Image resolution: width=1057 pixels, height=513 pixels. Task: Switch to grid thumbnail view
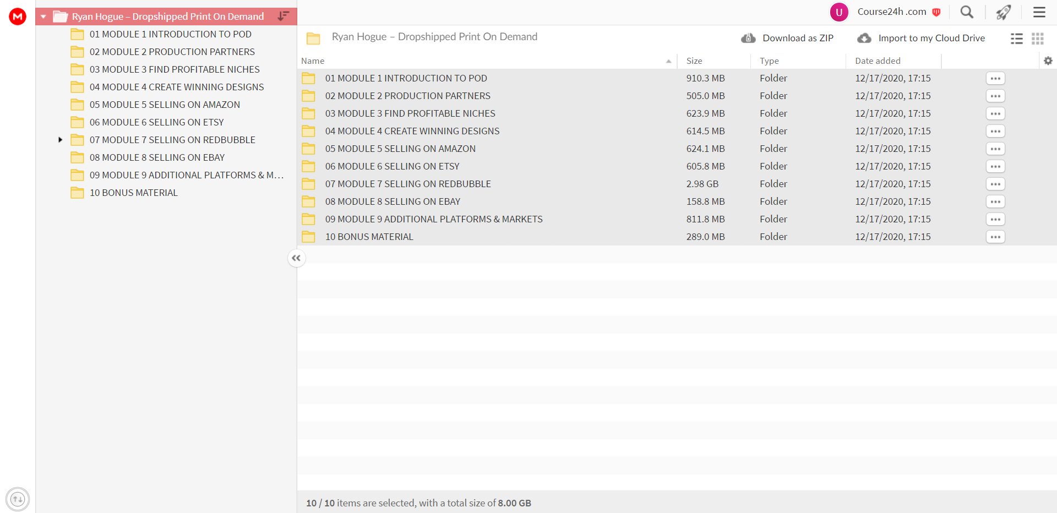(x=1038, y=39)
